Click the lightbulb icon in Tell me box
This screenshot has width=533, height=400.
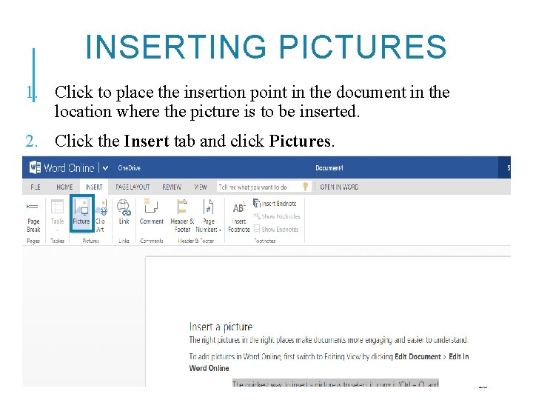(305, 186)
